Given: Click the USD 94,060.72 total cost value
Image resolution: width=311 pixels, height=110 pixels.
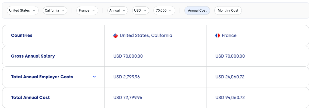Looking at the screenshot, I should (230, 98).
